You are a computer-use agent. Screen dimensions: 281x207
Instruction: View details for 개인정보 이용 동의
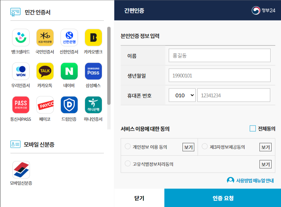(188, 147)
